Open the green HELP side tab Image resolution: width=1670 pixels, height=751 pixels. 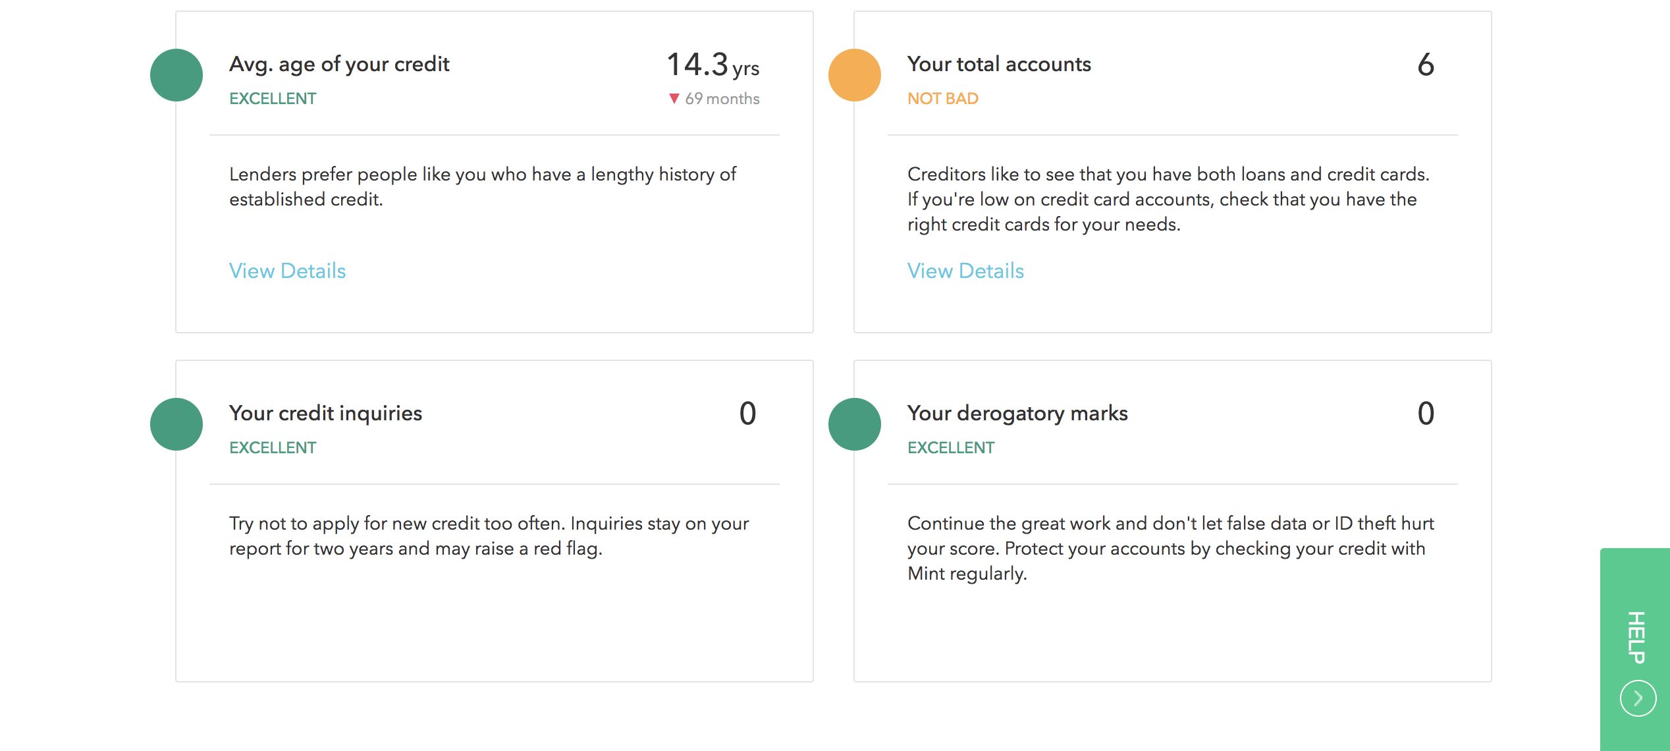tap(1636, 637)
